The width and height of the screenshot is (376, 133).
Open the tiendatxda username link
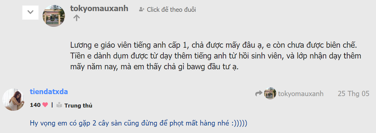point(49,92)
